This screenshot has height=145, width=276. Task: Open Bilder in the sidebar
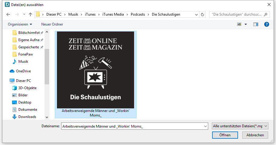coord(20,95)
